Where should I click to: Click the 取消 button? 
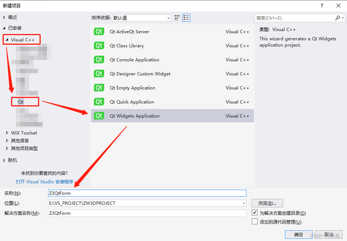click(x=328, y=234)
